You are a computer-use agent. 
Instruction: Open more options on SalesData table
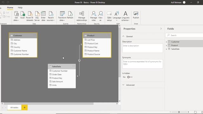[x=73, y=66]
